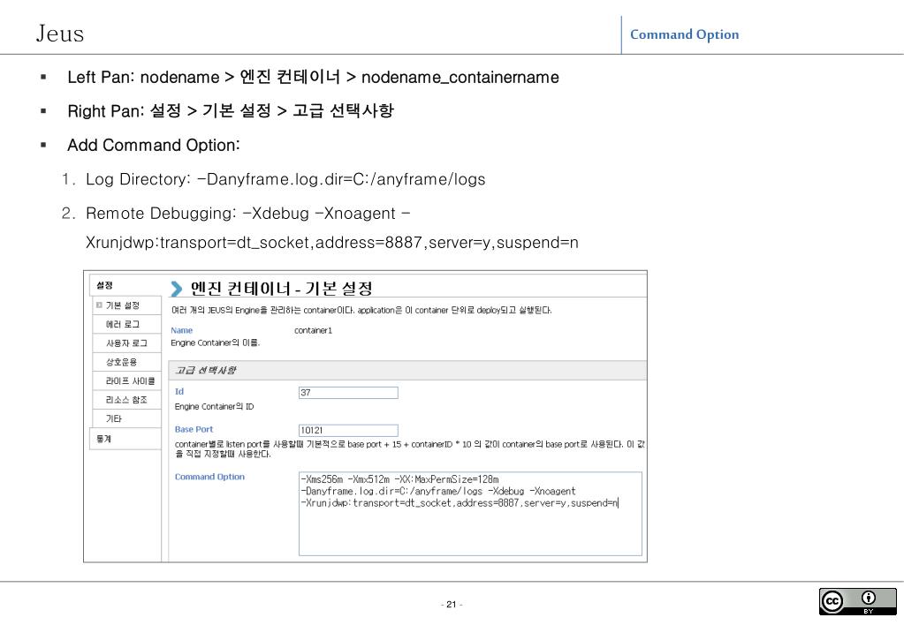Image resolution: width=904 pixels, height=625 pixels.
Task: Click the Add Command Option bullet
Action: 154,145
